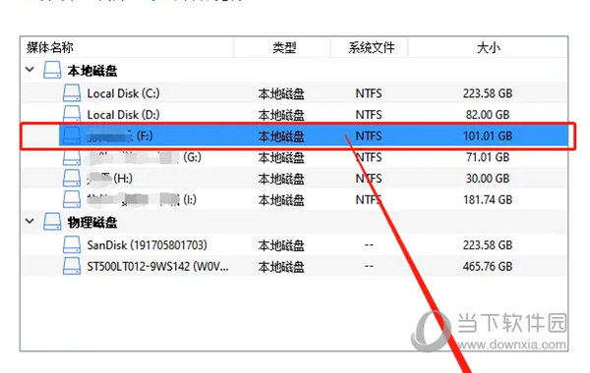This screenshot has width=590, height=373.
Task: Click NTFS in the Local Disk (C:) row
Action: pyautogui.click(x=369, y=93)
